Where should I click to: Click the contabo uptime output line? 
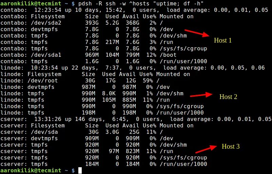(x=134, y=10)
